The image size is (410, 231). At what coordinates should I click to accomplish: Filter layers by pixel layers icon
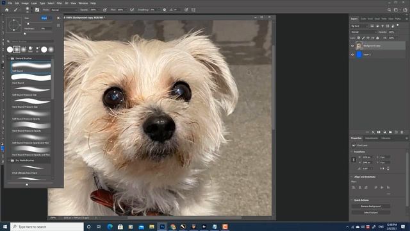[x=372, y=26]
